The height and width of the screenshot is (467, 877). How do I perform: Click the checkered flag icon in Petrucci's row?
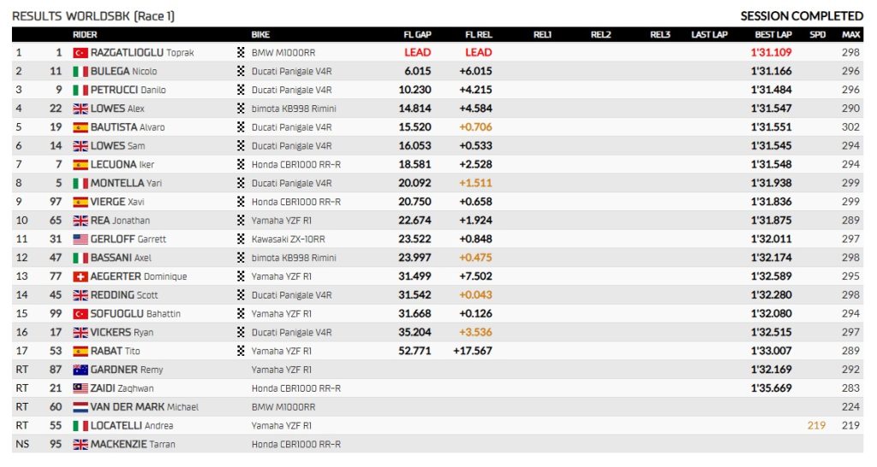(241, 90)
